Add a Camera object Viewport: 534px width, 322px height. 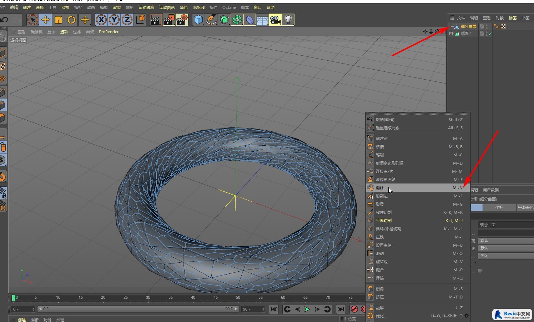pos(276,20)
